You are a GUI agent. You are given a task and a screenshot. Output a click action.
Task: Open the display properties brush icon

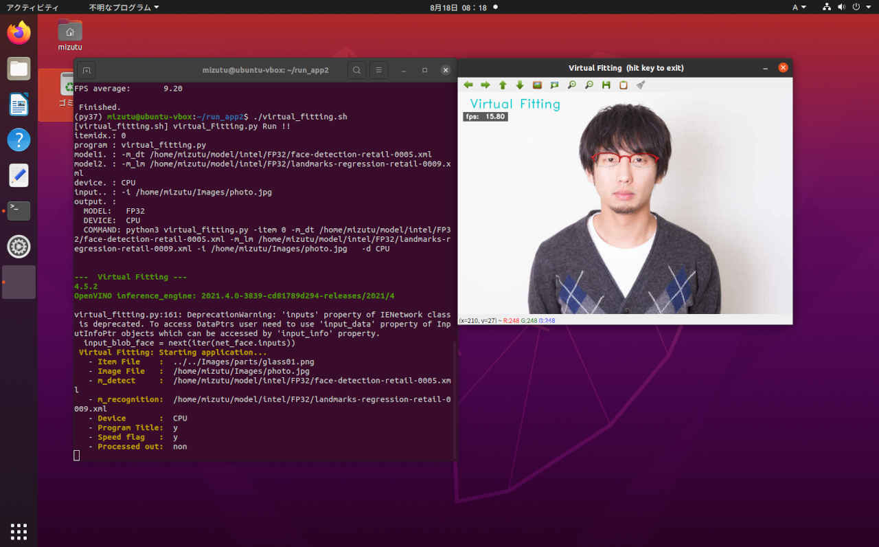tap(640, 85)
